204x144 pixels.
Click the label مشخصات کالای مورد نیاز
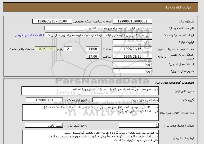[177, 113]
